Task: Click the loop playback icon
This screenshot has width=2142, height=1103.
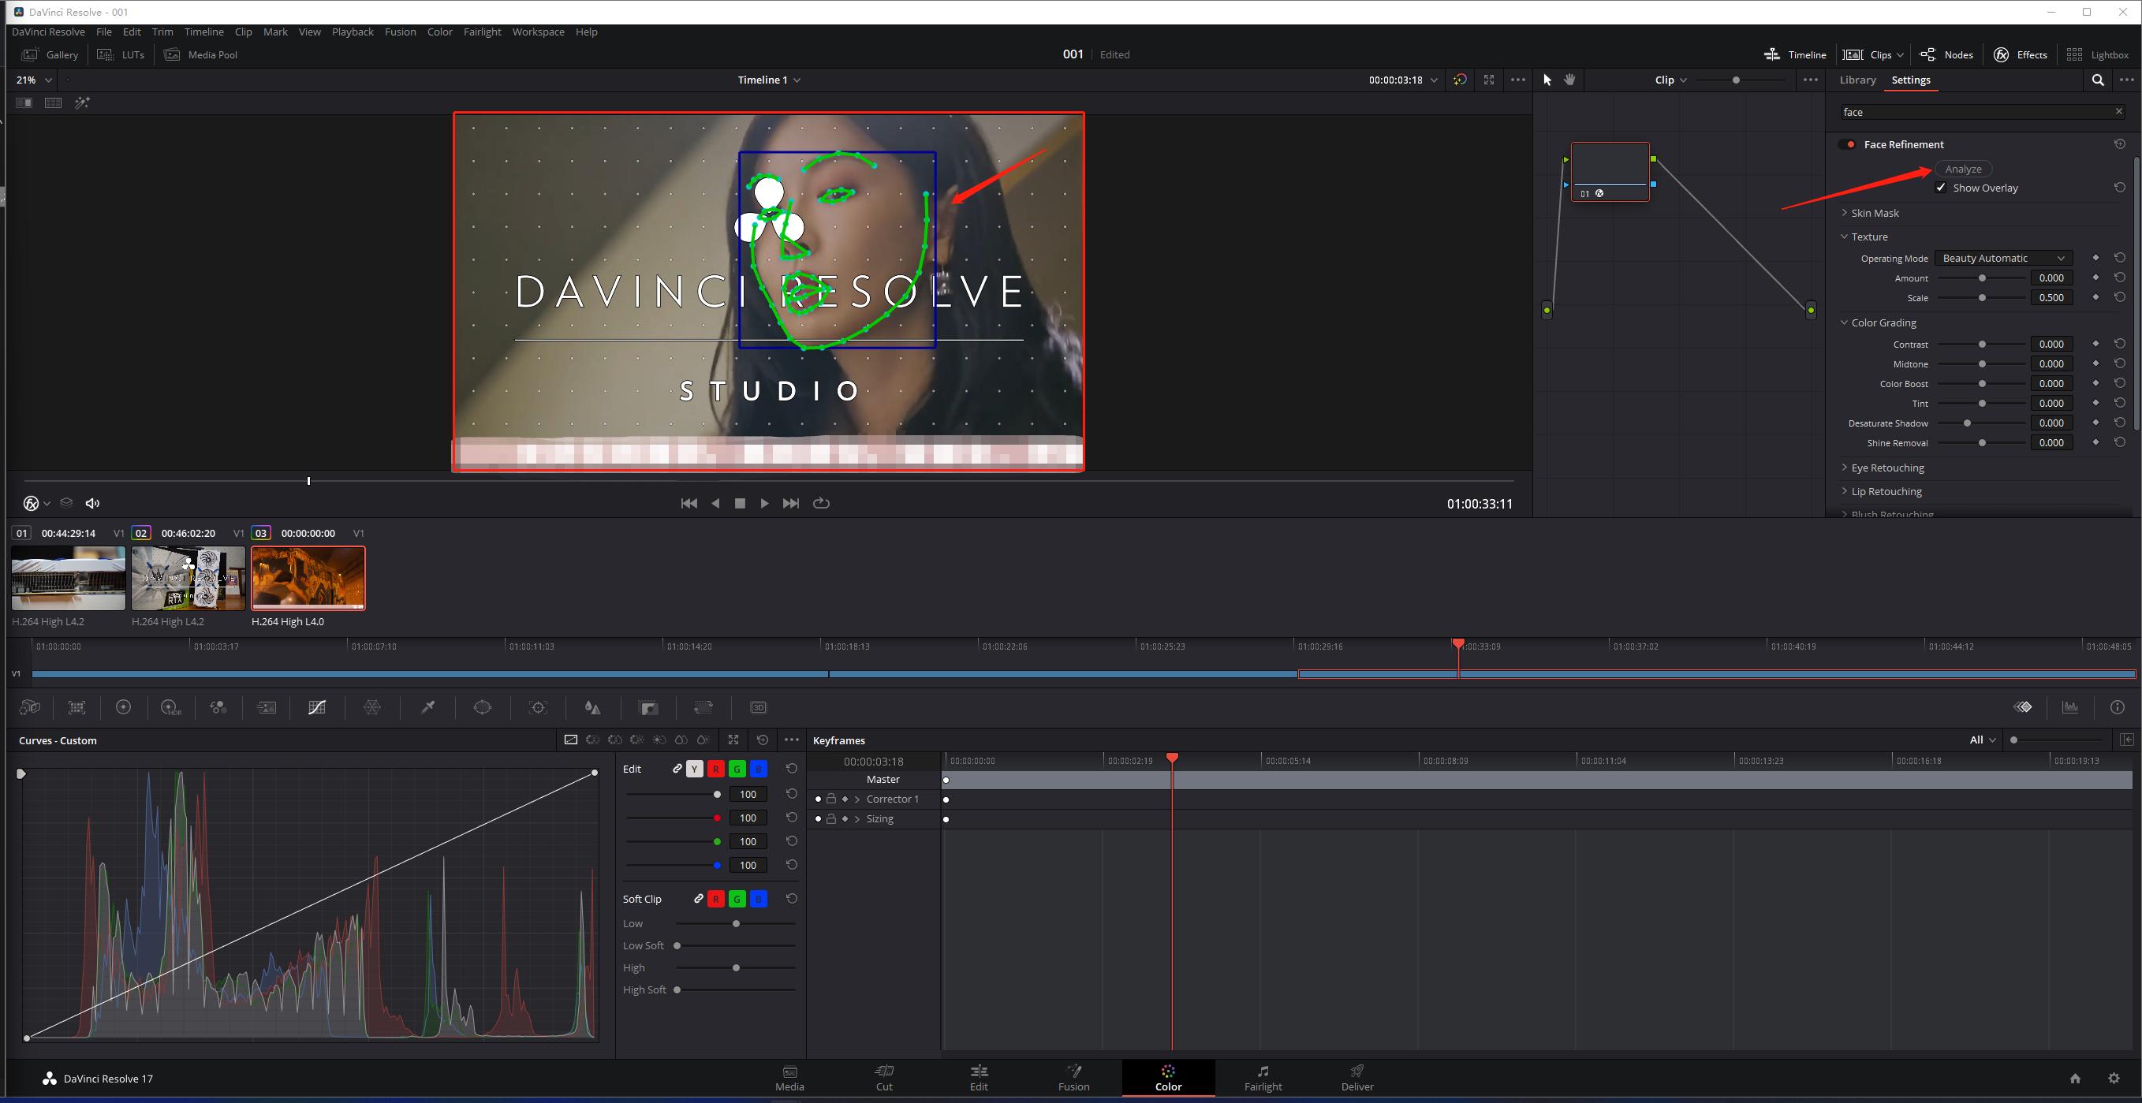Action: 821,503
